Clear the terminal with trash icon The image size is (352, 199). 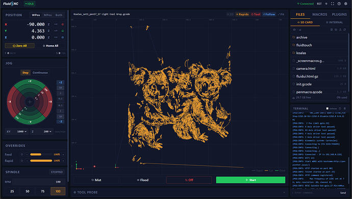pyautogui.click(x=345, y=108)
